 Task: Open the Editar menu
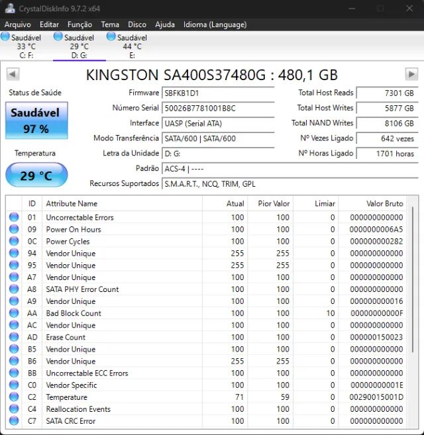click(49, 24)
